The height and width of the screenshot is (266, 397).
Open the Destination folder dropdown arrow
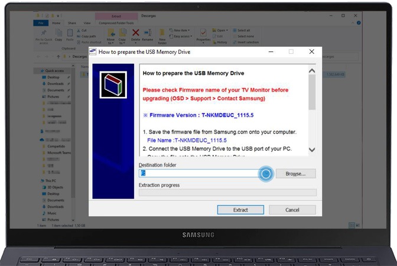[x=266, y=174]
